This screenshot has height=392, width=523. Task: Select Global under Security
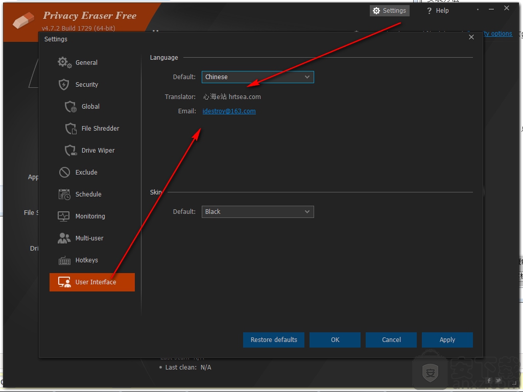92,106
